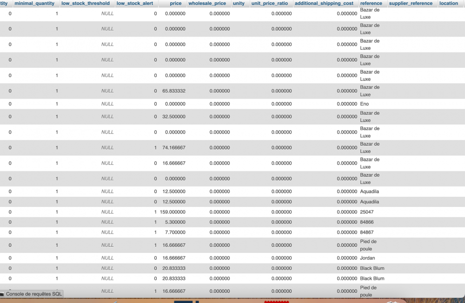The height and width of the screenshot is (303, 465).
Task: Click wholesale price in the 32.500000 row
Action: pyautogui.click(x=219, y=116)
